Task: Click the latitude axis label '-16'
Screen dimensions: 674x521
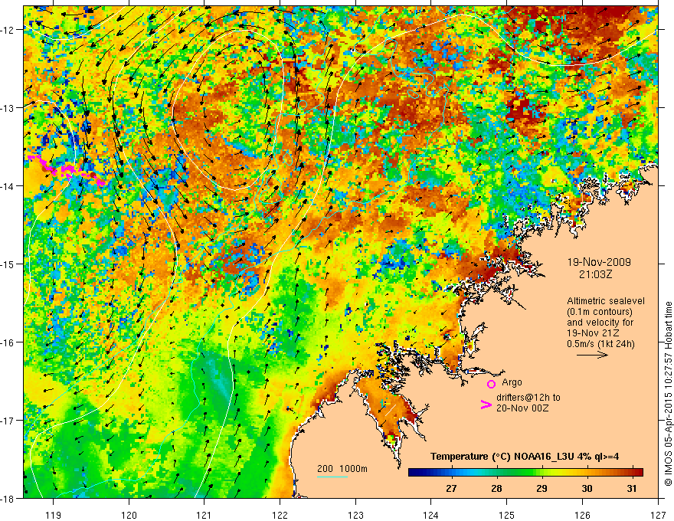Action: pos(8,342)
